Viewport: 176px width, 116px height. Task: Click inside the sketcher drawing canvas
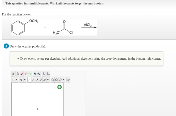(37, 99)
